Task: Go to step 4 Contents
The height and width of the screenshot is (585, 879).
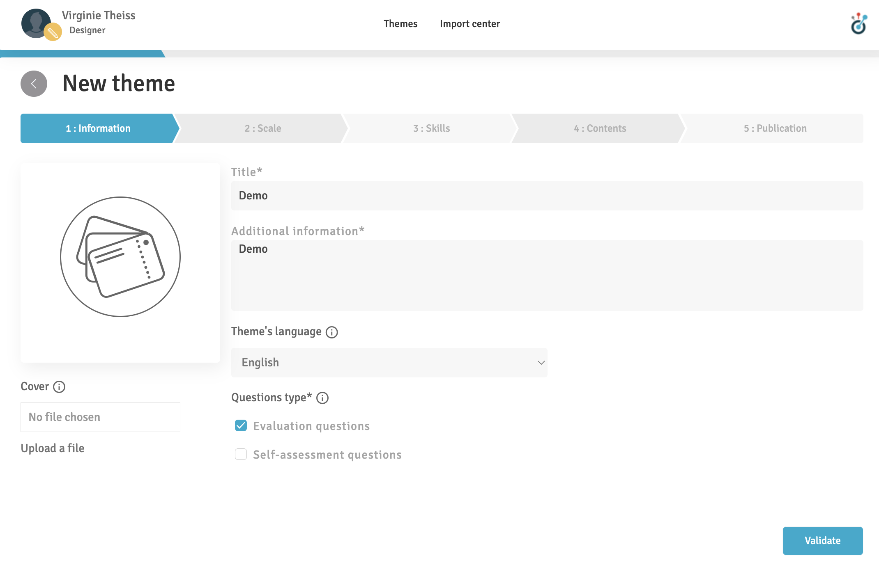Action: tap(600, 128)
